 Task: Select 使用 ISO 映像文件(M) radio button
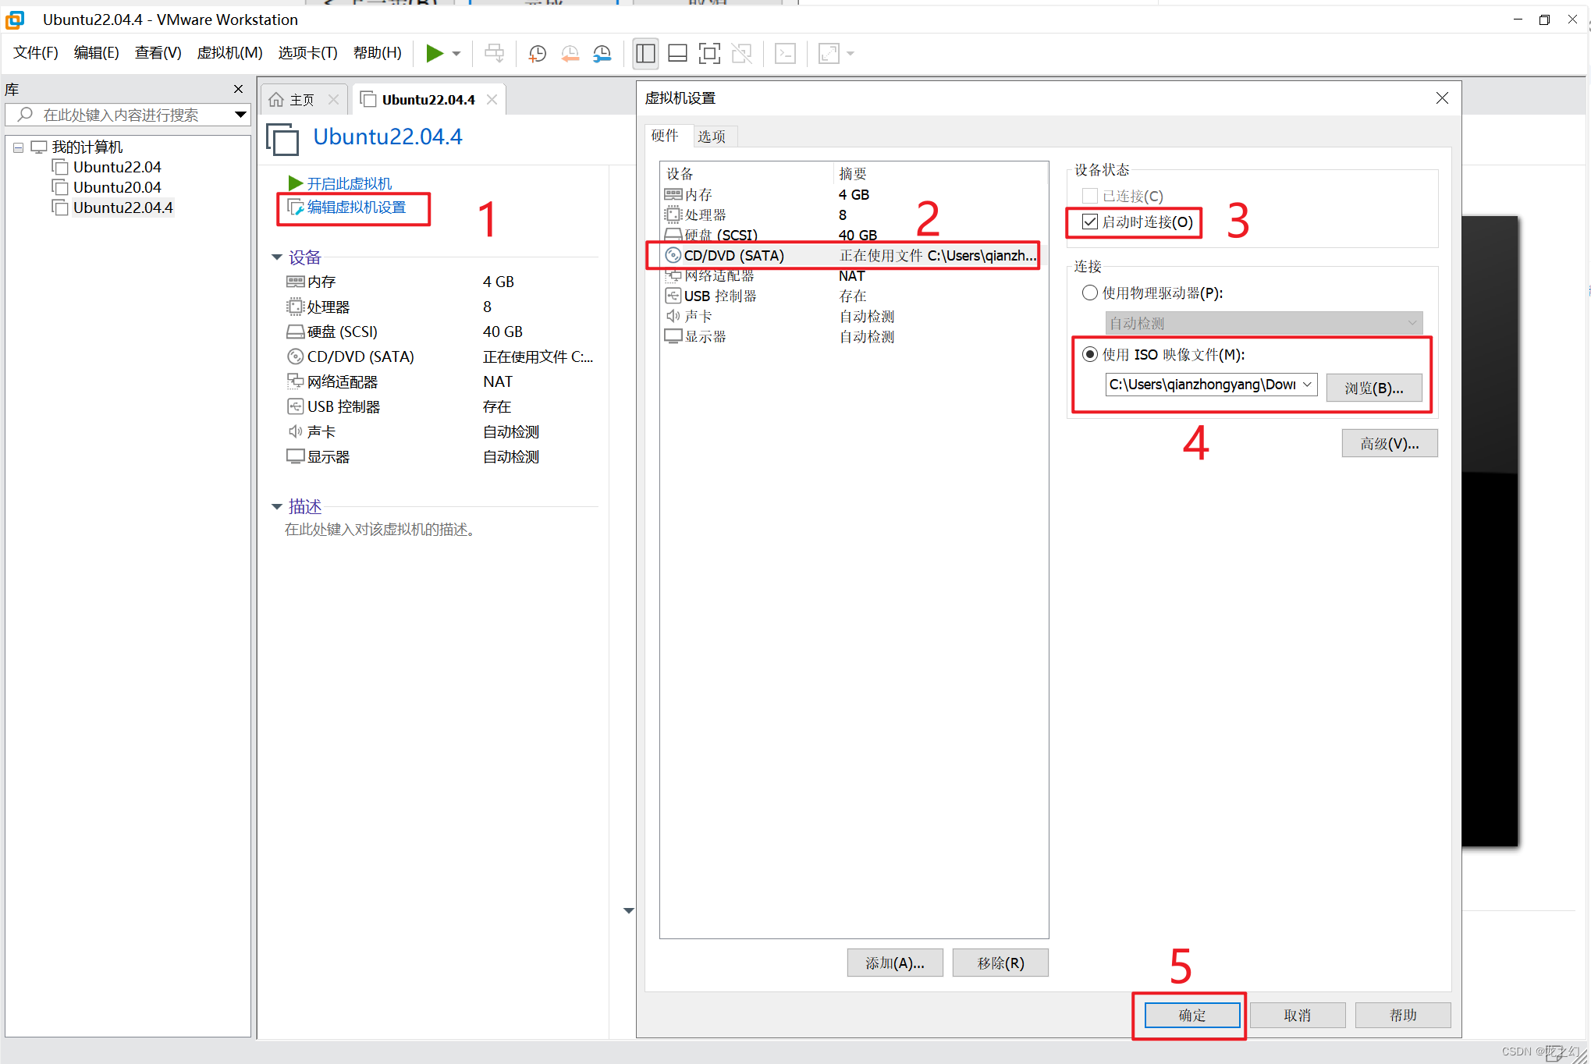1089,354
